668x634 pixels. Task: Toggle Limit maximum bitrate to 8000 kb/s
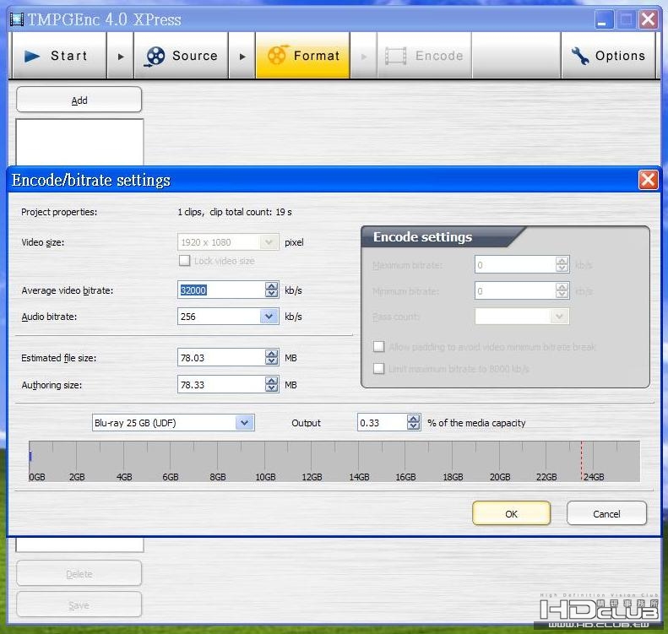(378, 368)
